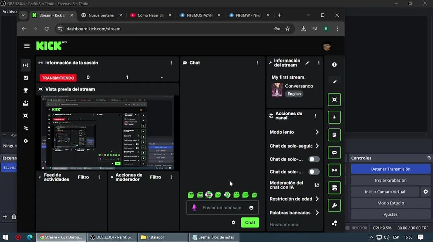
Task: Pop out the OBS Controles dock icon
Action: 429,158
